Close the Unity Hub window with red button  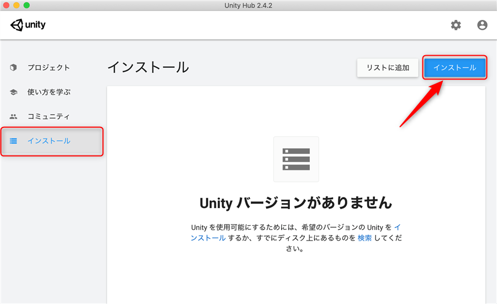pos(6,5)
